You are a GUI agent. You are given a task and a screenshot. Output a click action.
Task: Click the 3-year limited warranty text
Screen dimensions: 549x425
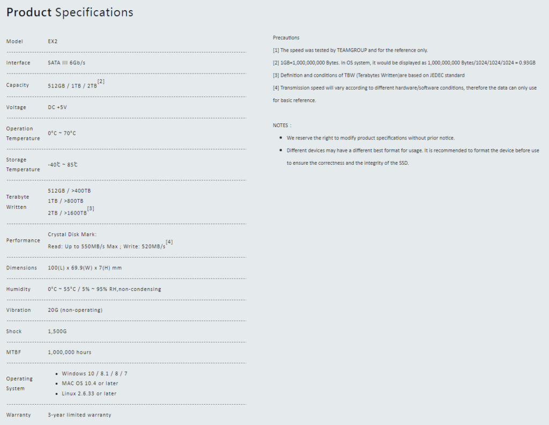point(79,415)
